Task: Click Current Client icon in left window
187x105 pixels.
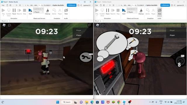Action: tap(8, 12)
